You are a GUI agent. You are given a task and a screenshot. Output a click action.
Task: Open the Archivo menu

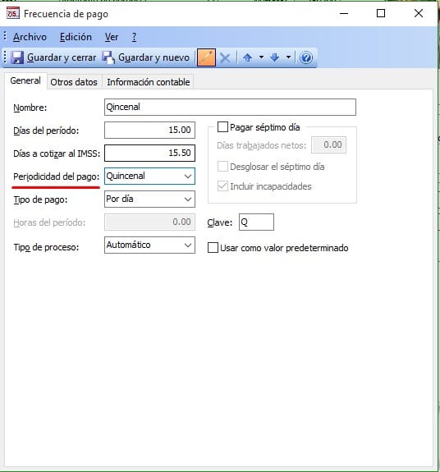[x=30, y=37]
